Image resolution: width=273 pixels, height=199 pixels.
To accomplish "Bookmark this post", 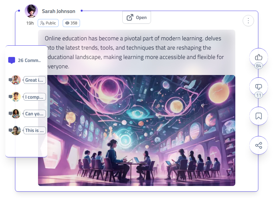I will (258, 116).
